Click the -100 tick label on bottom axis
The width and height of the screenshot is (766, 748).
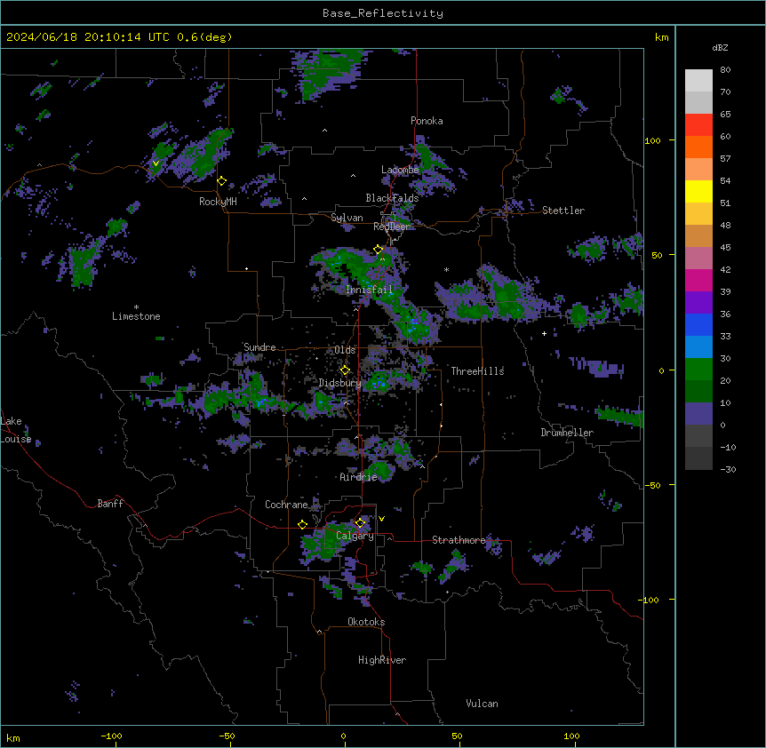coord(111,736)
